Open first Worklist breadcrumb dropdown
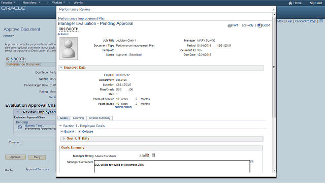The width and height of the screenshot is (325, 183). [58, 3]
